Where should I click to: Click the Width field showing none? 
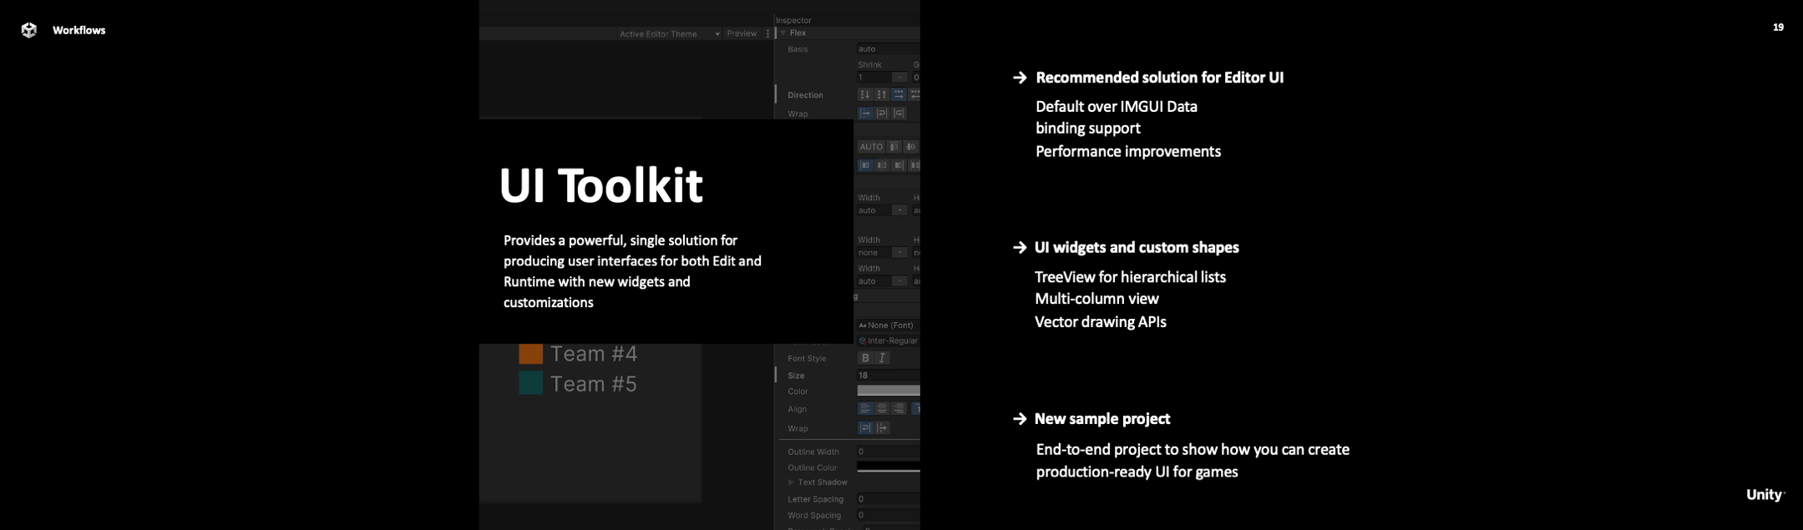click(x=874, y=252)
